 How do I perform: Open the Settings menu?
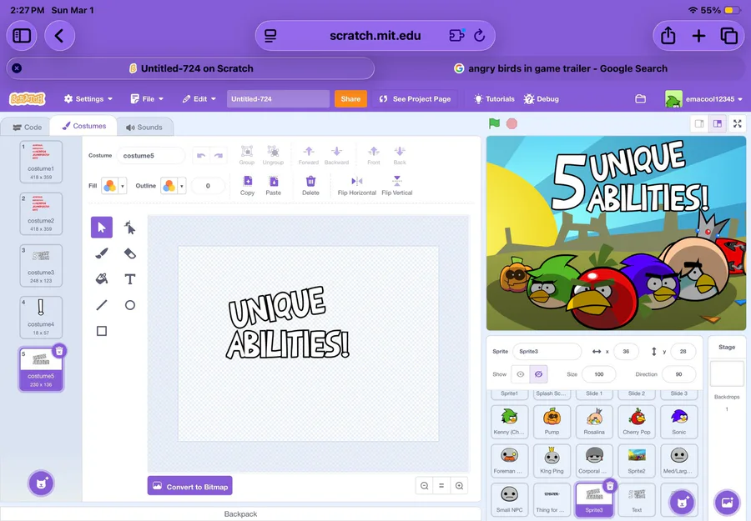coord(88,99)
